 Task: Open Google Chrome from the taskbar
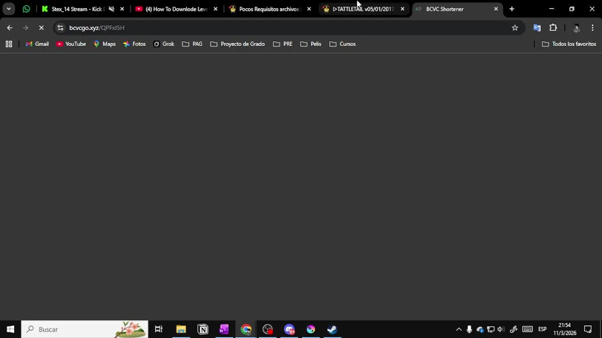click(246, 329)
